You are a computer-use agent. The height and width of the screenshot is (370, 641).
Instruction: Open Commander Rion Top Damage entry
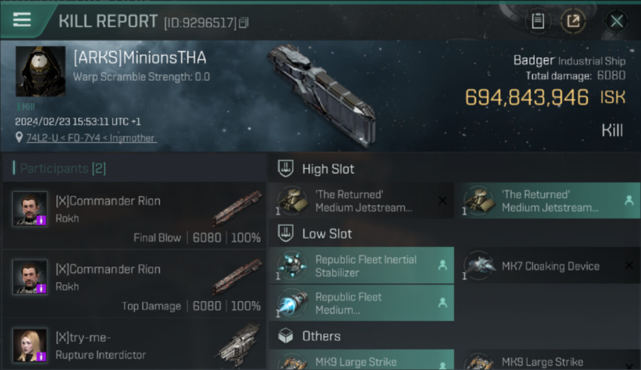pos(133,286)
